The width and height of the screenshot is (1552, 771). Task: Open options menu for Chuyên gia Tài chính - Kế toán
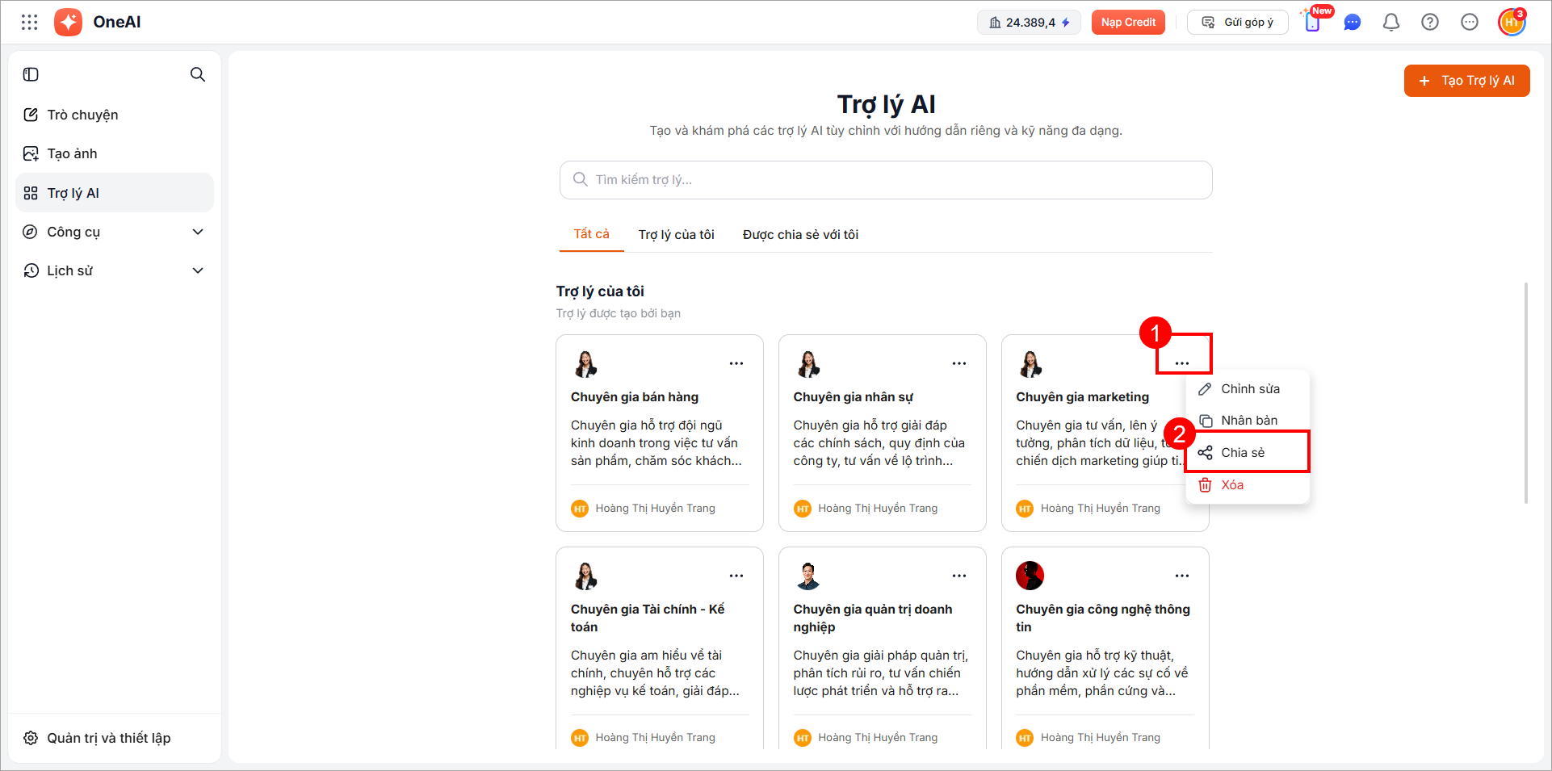(736, 576)
